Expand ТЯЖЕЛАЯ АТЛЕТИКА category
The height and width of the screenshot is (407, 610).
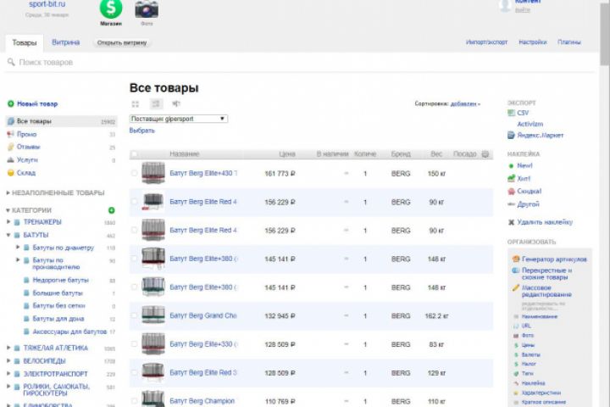click(8, 348)
